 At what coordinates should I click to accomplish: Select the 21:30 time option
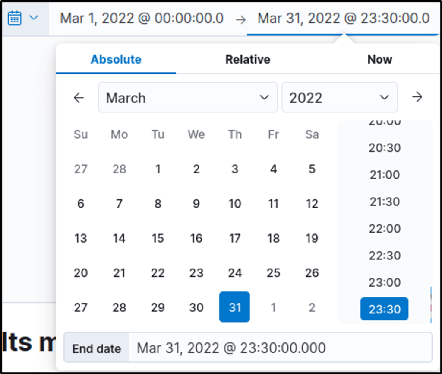click(384, 201)
